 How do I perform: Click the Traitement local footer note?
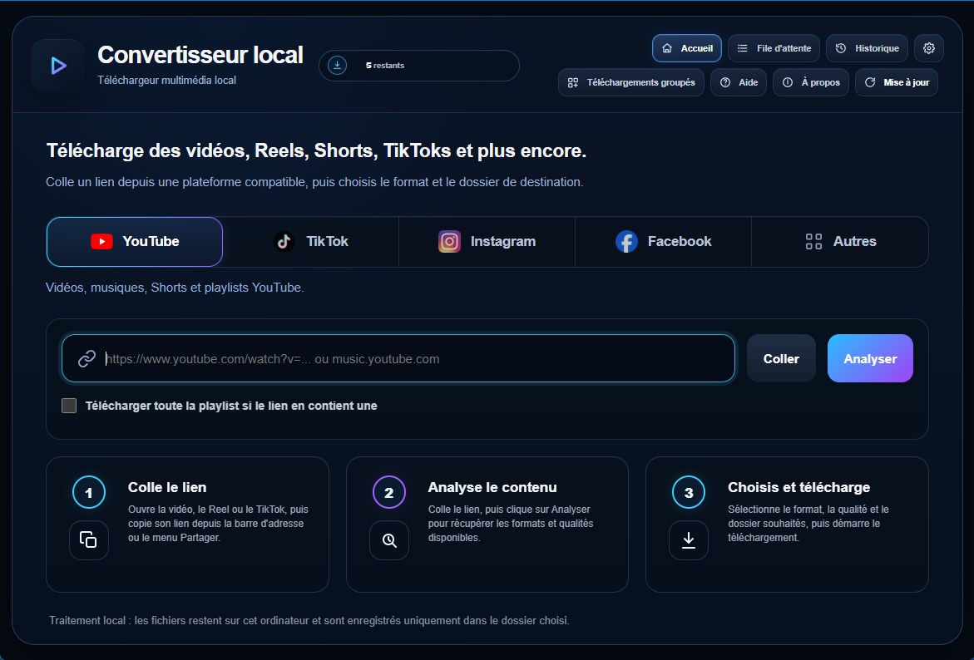click(x=309, y=620)
